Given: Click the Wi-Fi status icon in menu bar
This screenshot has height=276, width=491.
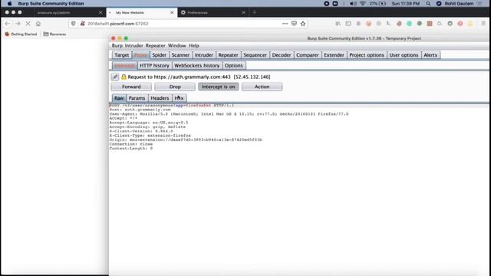Looking at the screenshot, I should tap(363, 3).
